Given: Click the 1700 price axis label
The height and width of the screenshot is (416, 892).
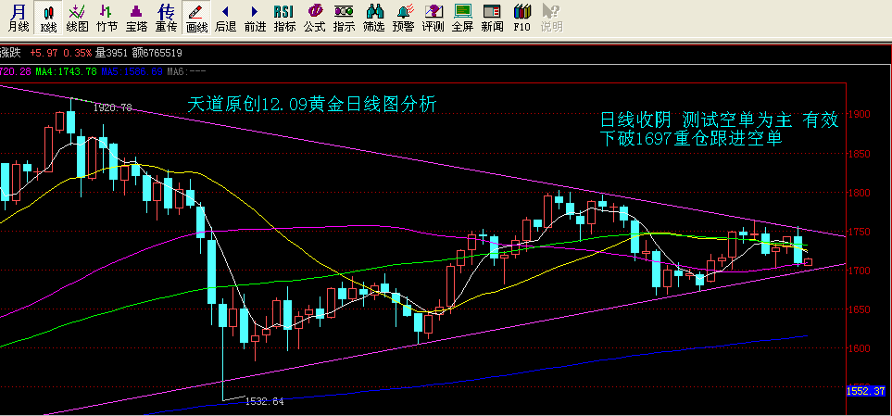Looking at the screenshot, I should [860, 271].
